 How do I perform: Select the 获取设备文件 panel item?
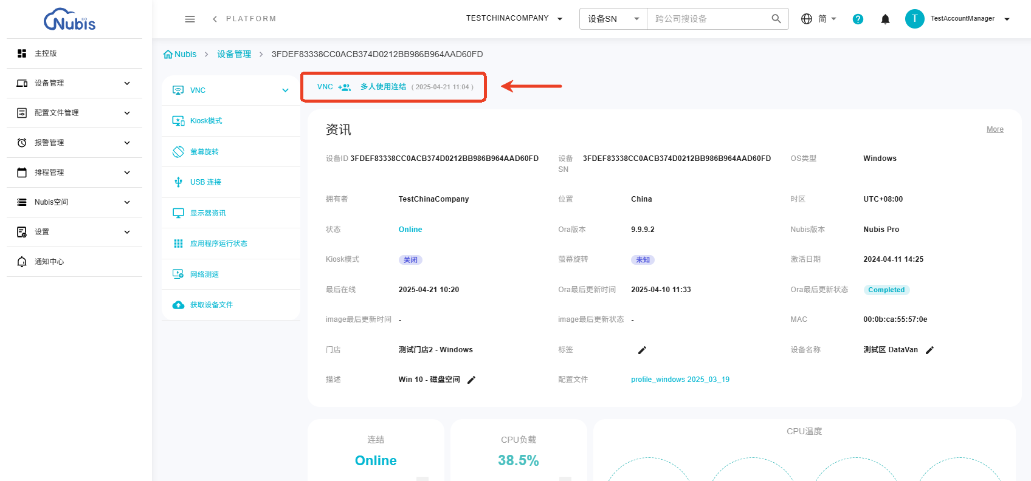[x=231, y=305]
